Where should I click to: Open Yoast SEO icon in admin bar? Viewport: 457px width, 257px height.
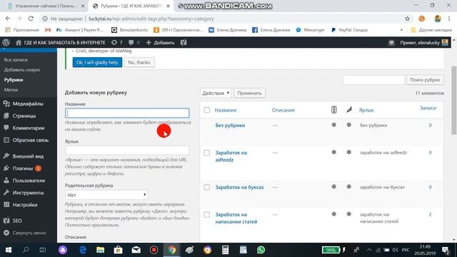coord(184,43)
